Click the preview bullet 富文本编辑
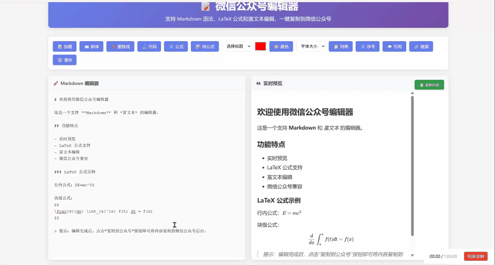This screenshot has width=495, height=265. click(279, 177)
